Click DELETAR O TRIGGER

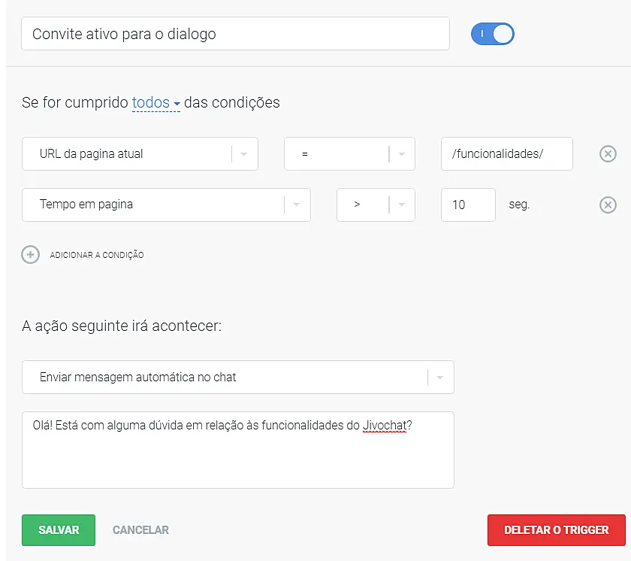556,529
